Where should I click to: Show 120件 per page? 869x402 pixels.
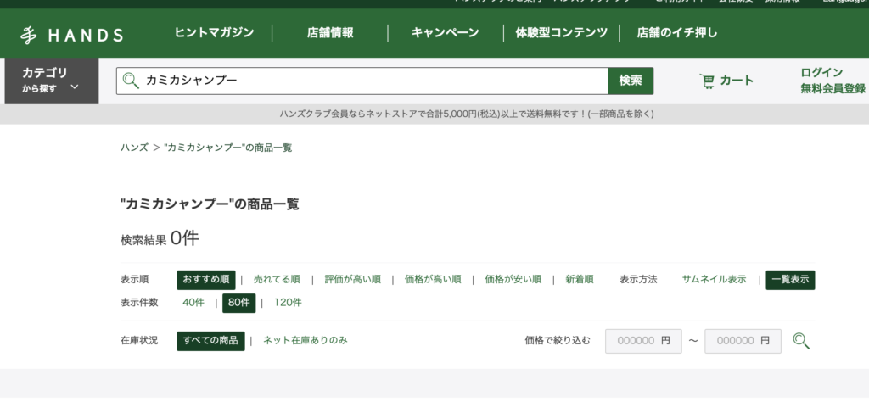288,303
